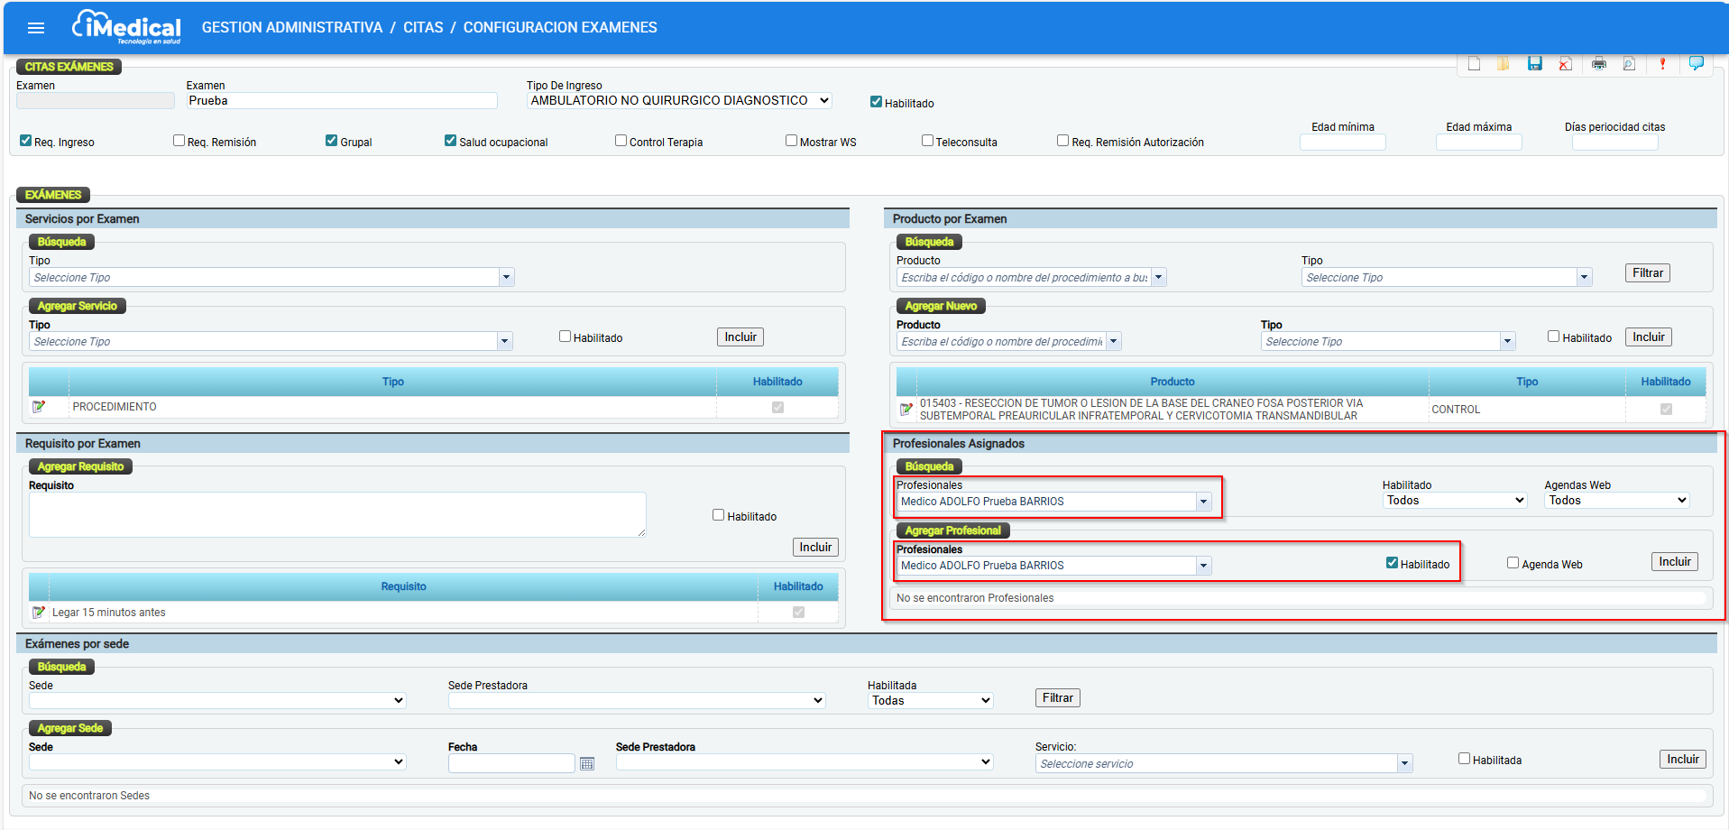Click the delete document red X icon

click(1565, 63)
